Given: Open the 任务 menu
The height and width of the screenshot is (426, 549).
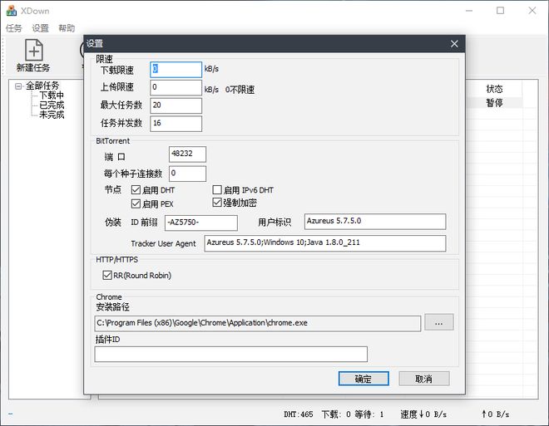Looking at the screenshot, I should tap(14, 28).
